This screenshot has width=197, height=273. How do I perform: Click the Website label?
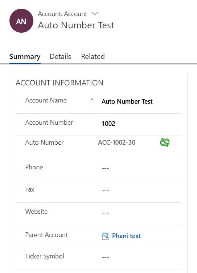click(36, 212)
